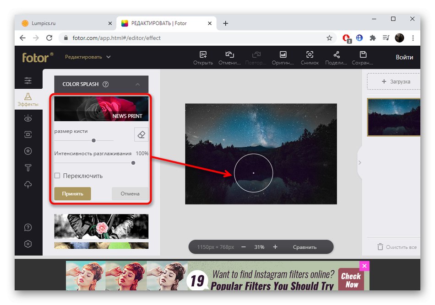Viewport: 435px width, 305px height.
Task: Show original with Оригин... icon
Action: (x=283, y=54)
